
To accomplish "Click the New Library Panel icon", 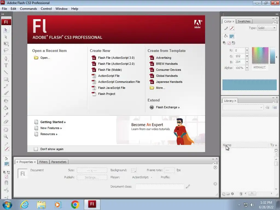I will (x=275, y=107).
